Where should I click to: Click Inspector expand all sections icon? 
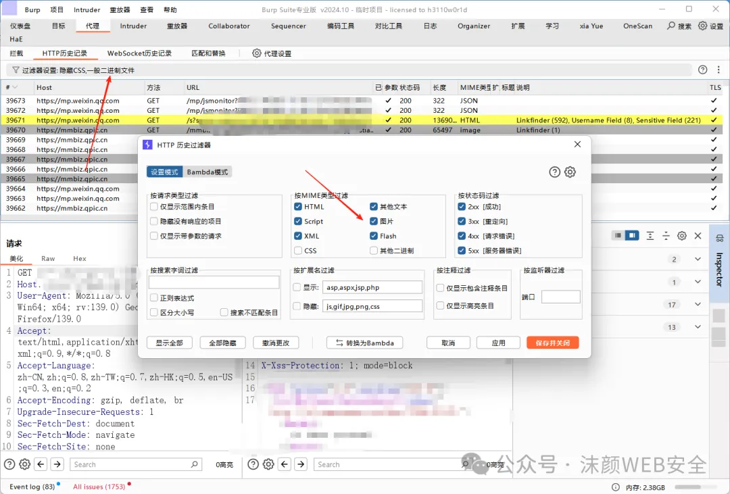tap(650, 236)
